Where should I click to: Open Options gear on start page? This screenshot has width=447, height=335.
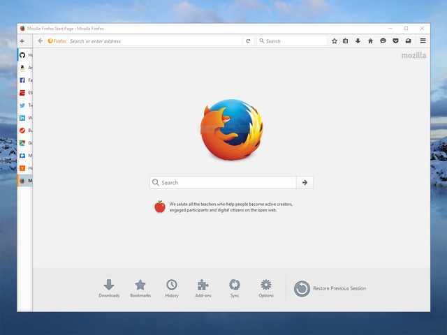coord(266,288)
